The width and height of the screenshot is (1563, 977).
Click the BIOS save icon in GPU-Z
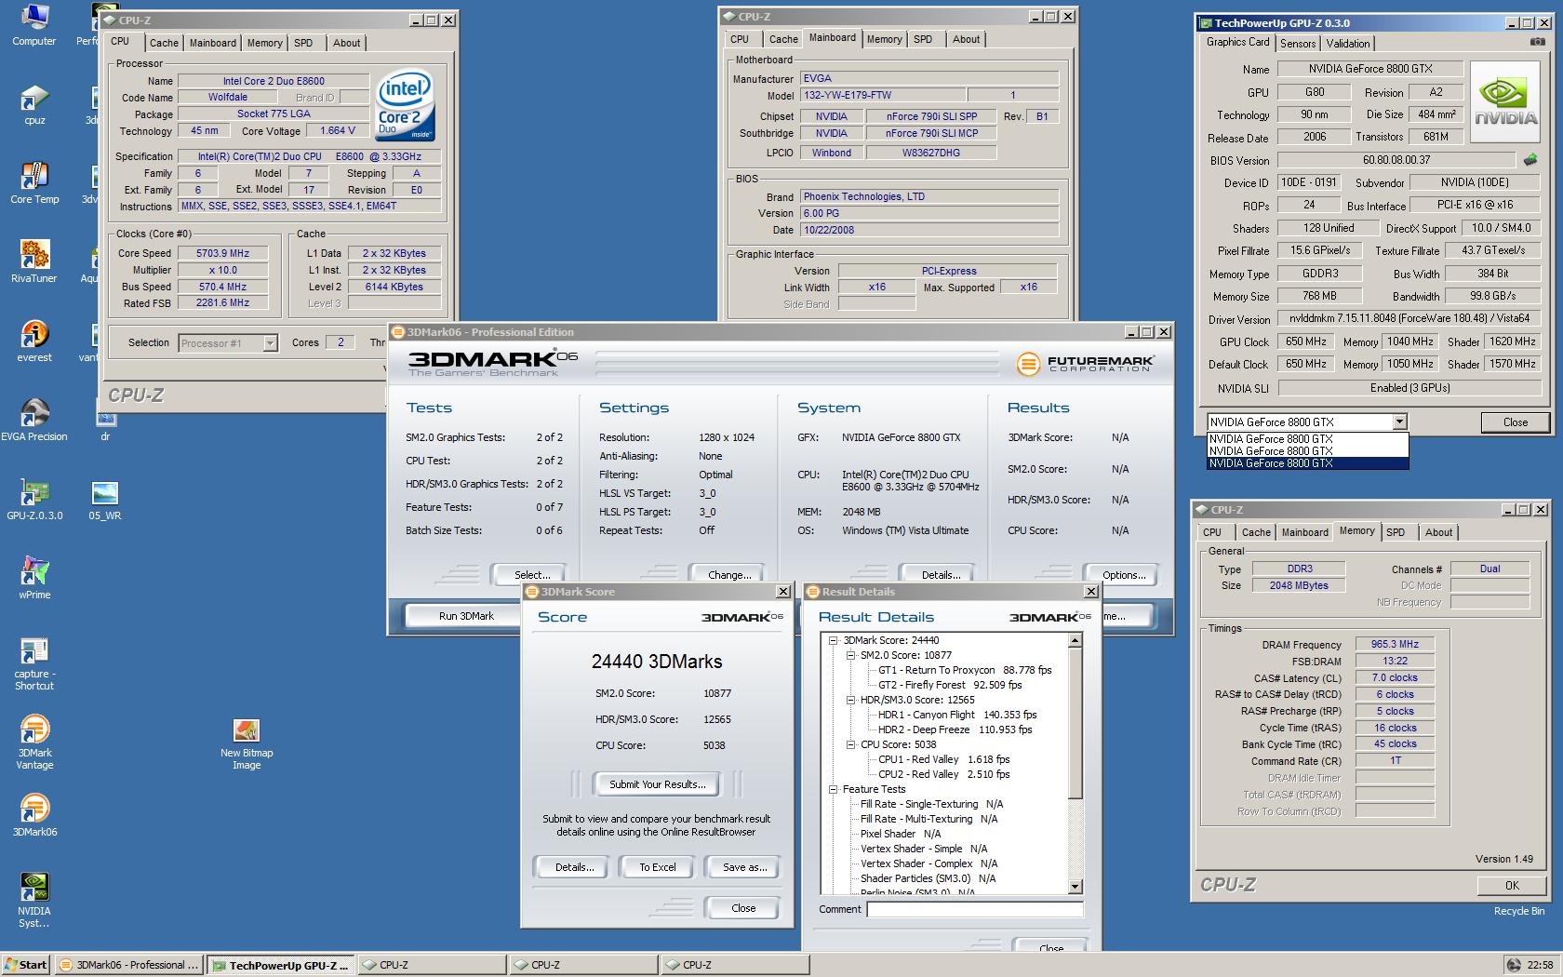pyautogui.click(x=1530, y=160)
